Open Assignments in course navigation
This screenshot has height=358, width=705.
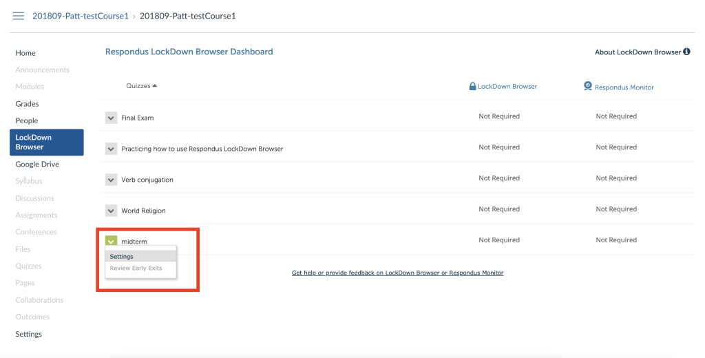(x=36, y=215)
